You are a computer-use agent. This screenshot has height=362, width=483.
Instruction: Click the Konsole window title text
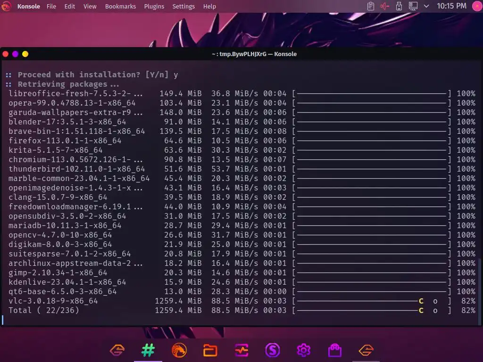click(x=254, y=54)
